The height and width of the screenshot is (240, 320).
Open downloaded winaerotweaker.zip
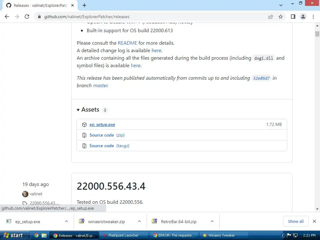[x=106, y=222]
